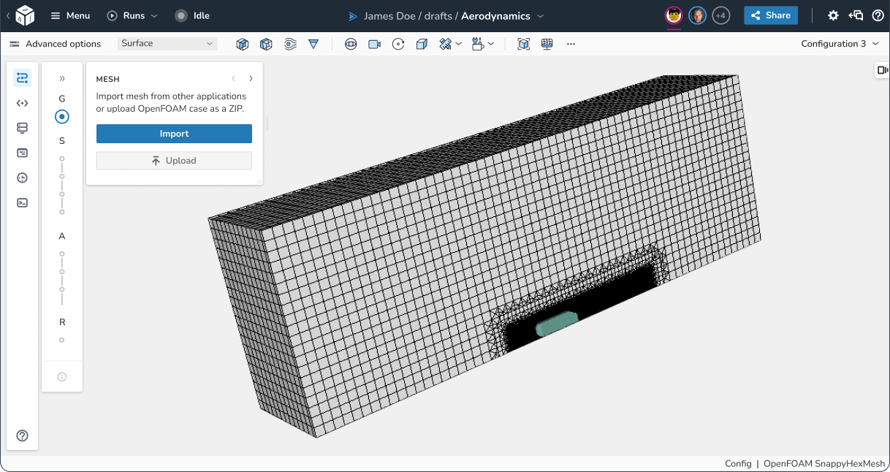Click the Import button in the Mesh panel
The height and width of the screenshot is (472, 890).
point(174,134)
